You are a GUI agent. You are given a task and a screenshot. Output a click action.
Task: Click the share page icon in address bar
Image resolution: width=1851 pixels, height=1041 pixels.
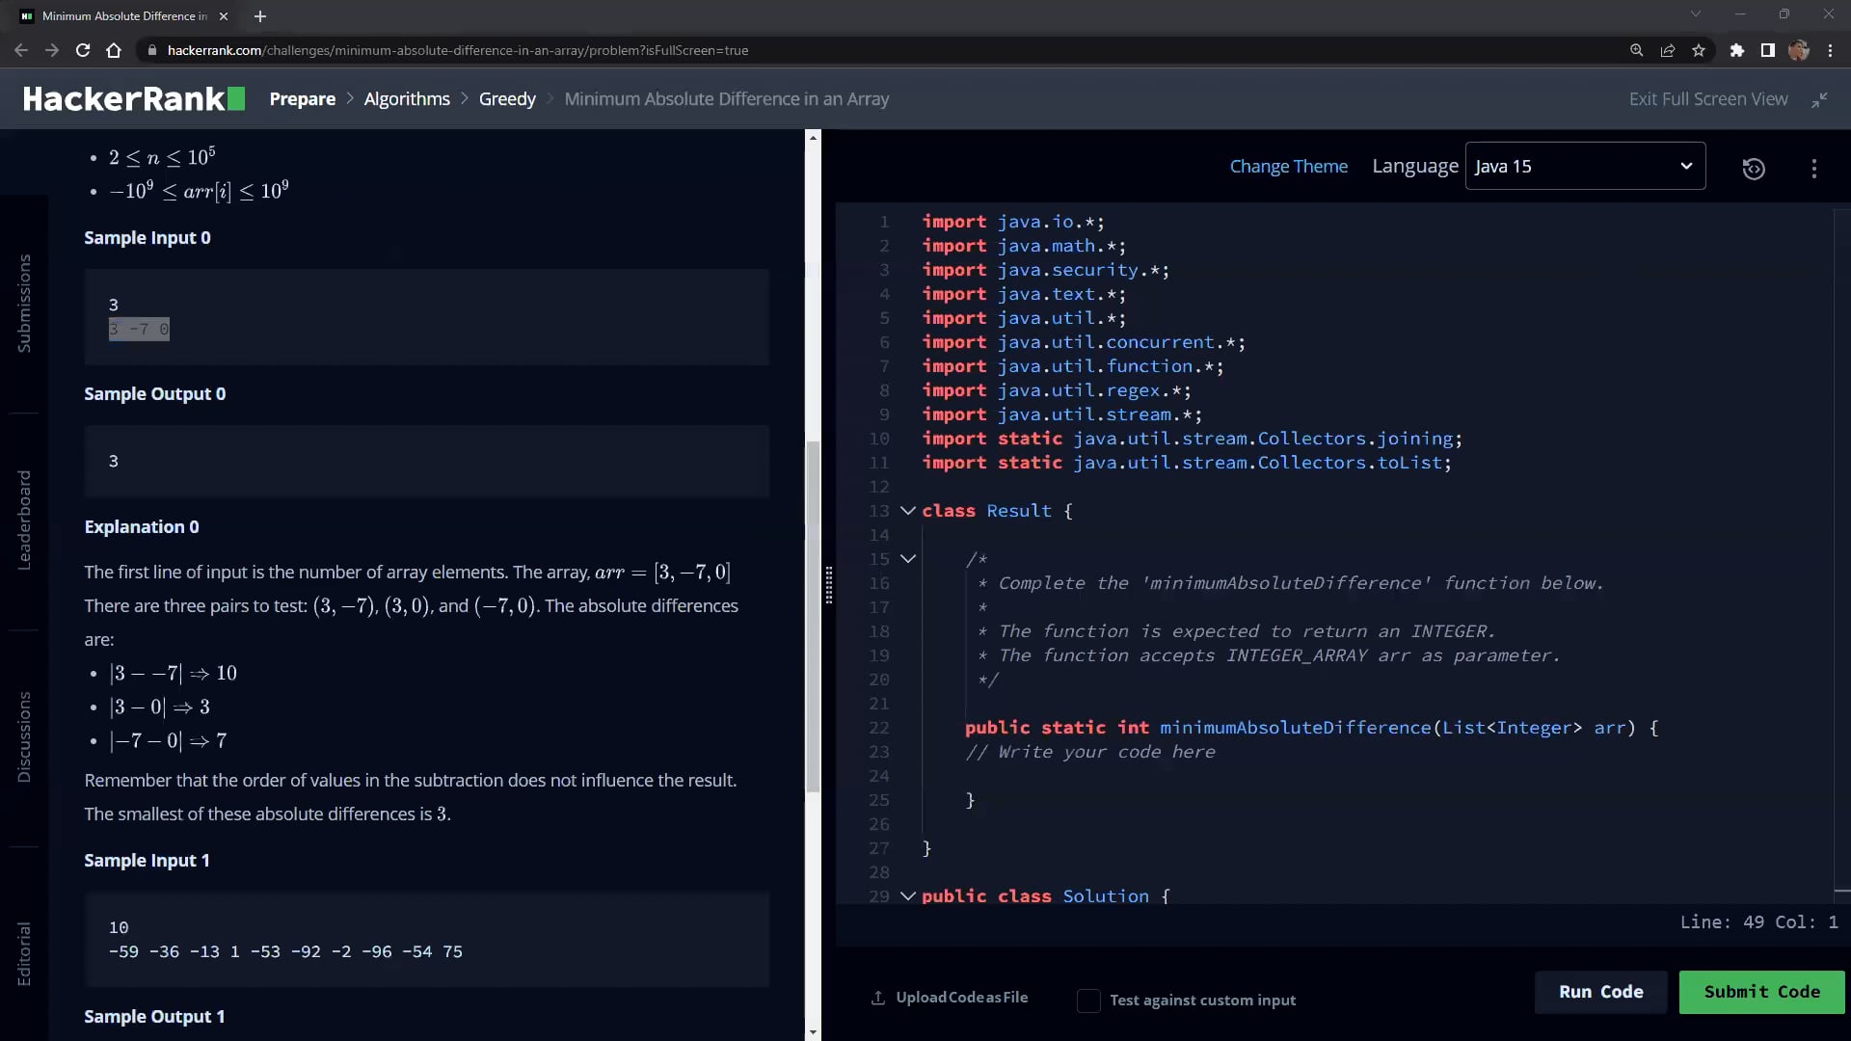[1667, 50]
